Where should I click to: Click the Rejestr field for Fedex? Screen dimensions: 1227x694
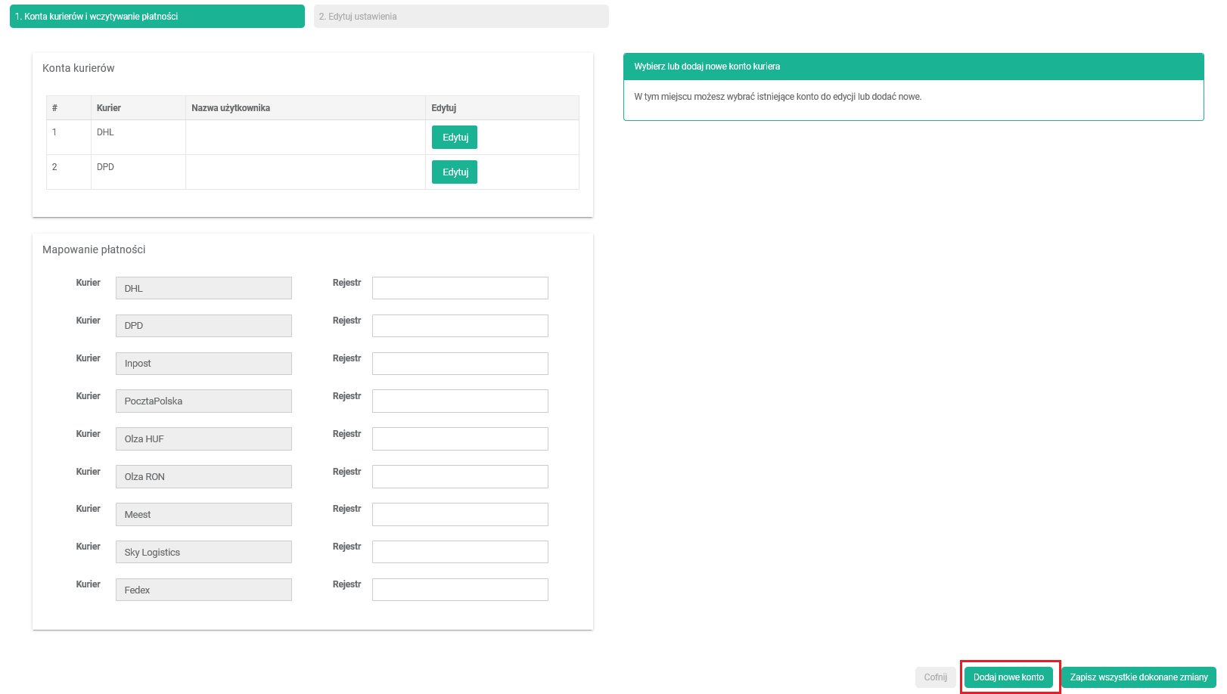460,590
